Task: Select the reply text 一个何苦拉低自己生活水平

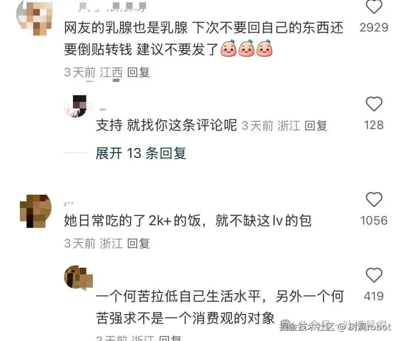Action: click(178, 296)
